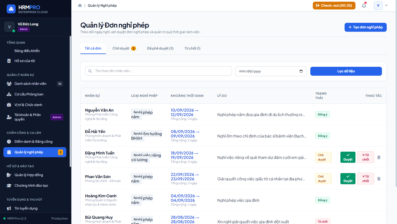Click the HRM Pro logo icon

tap(11, 9)
